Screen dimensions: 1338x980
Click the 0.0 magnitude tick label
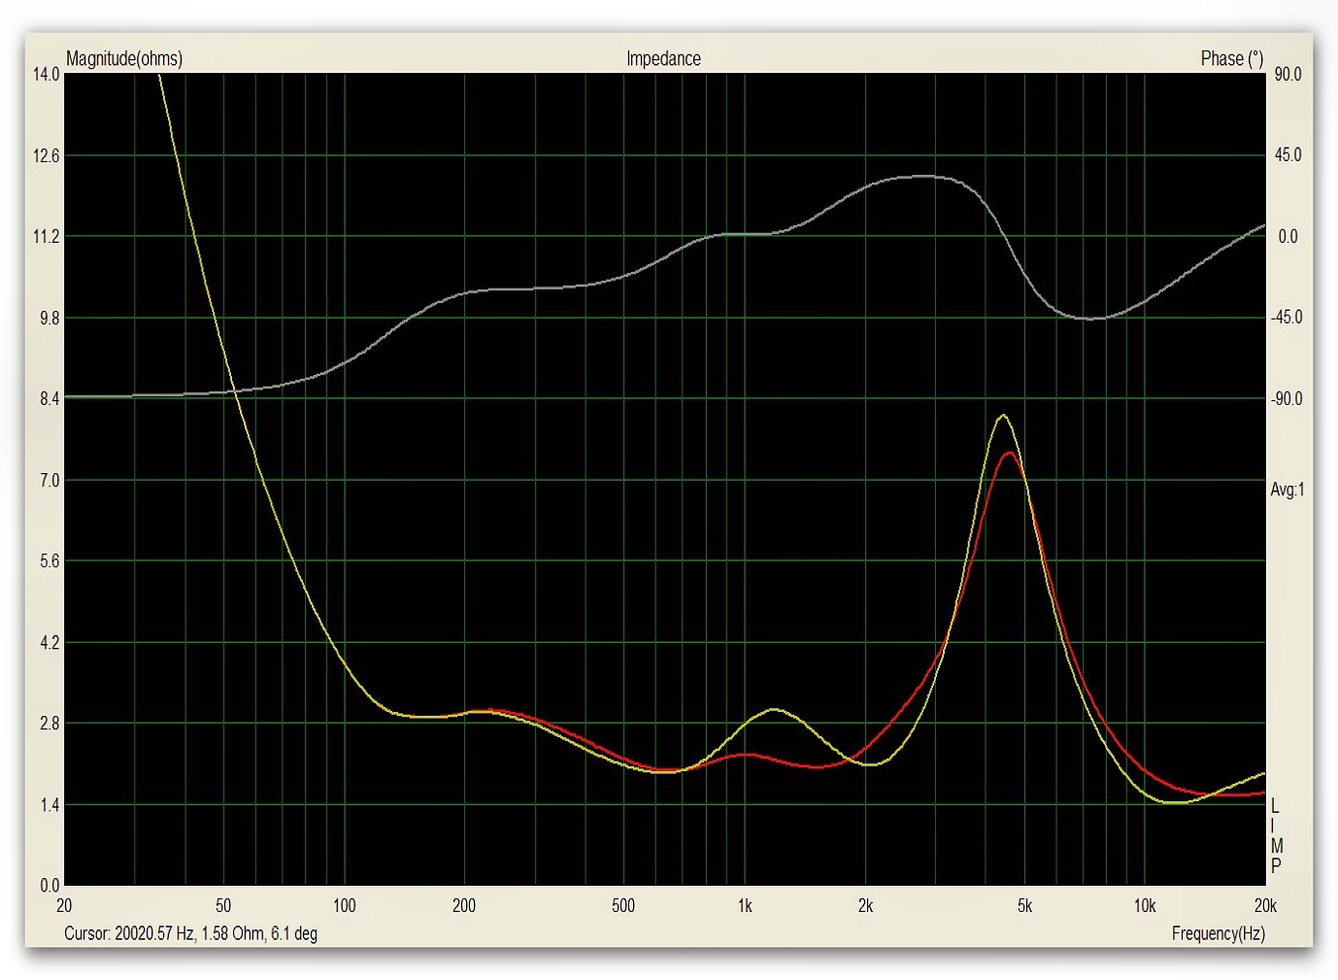(x=49, y=885)
